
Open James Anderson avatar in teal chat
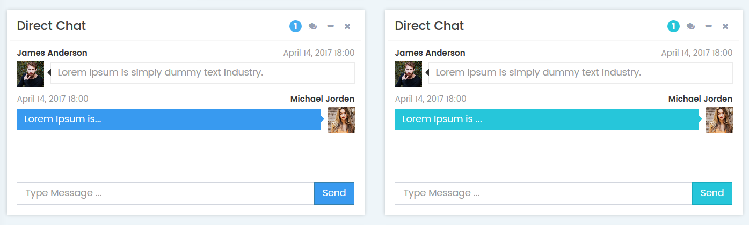pyautogui.click(x=409, y=74)
